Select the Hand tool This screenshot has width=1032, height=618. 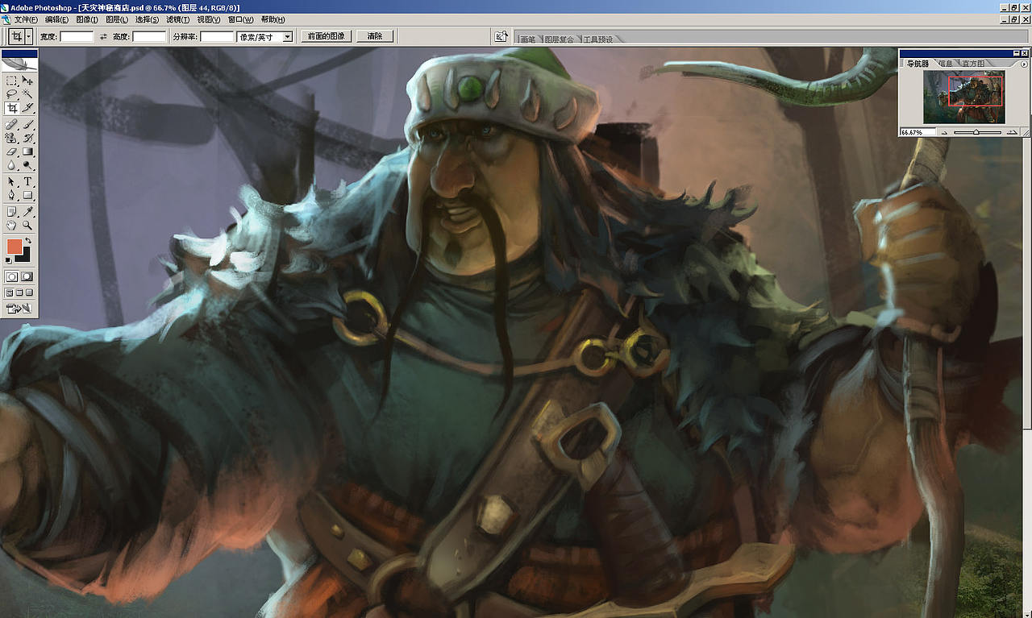[11, 226]
